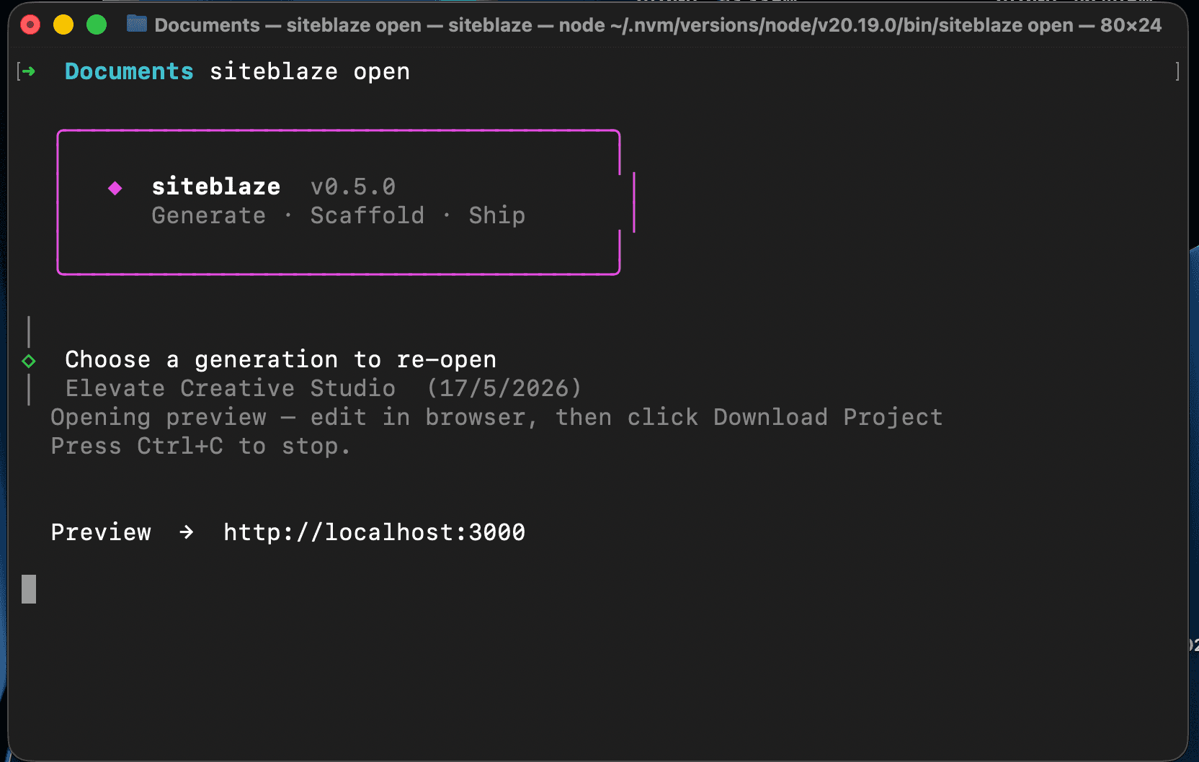Click the version 'v0.5.0' text
This screenshot has width=1199, height=762.
pos(353,187)
